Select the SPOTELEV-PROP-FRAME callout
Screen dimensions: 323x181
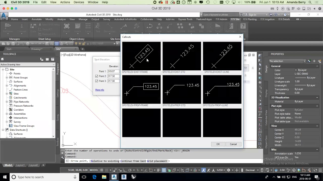coord(141,89)
